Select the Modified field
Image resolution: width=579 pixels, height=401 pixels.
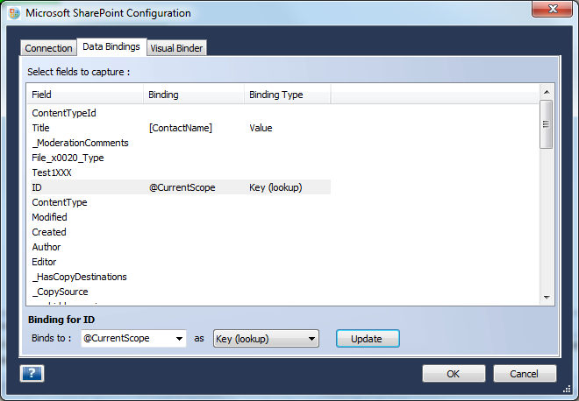pos(49,217)
